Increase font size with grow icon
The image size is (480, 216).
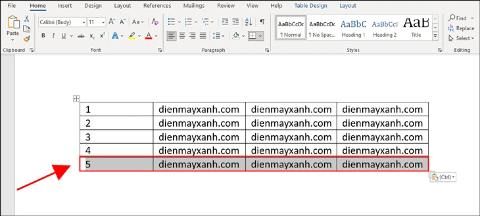pos(112,22)
